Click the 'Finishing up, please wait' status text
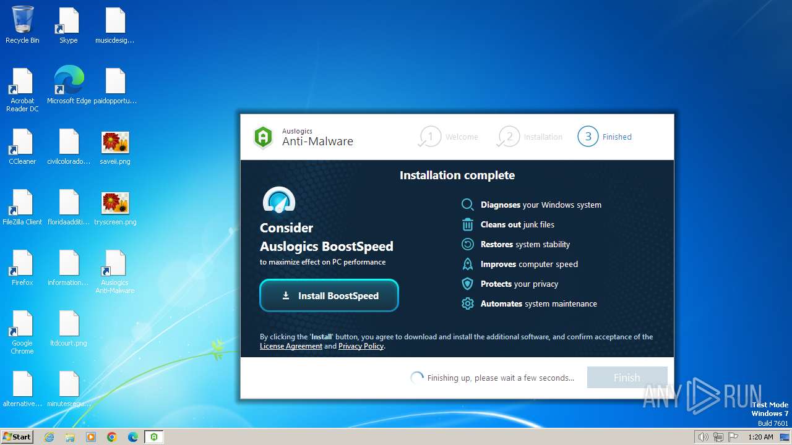Screen dimensions: 792x445 coord(501,378)
